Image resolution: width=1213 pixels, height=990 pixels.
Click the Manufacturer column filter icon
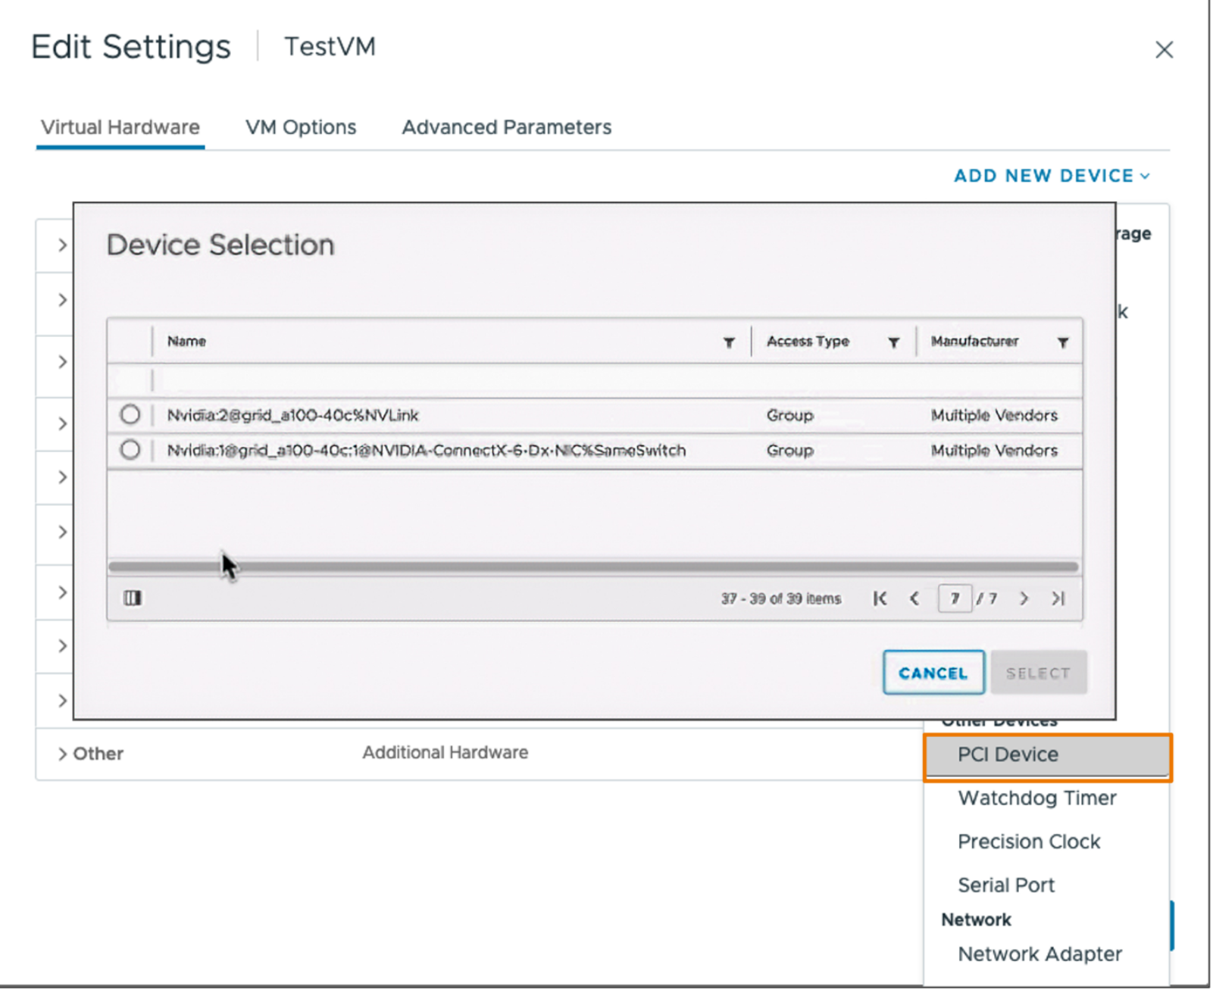pos(1062,342)
